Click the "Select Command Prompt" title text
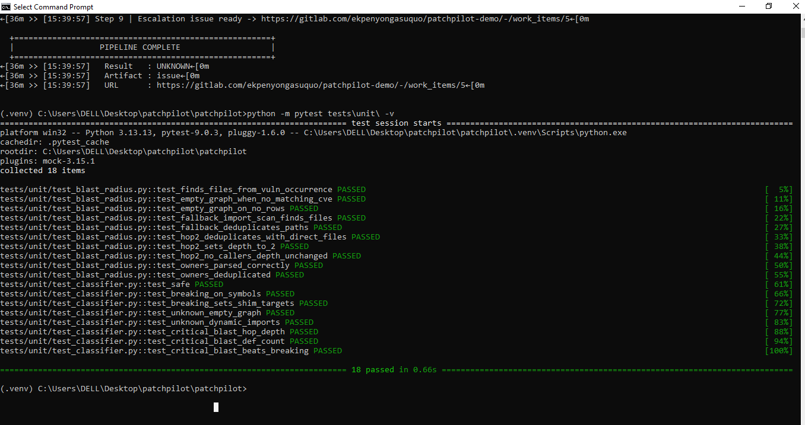 click(x=54, y=7)
